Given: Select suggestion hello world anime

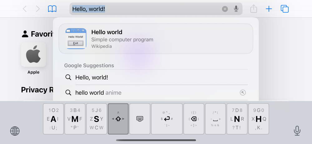Looking at the screenshot, I should tap(156, 93).
